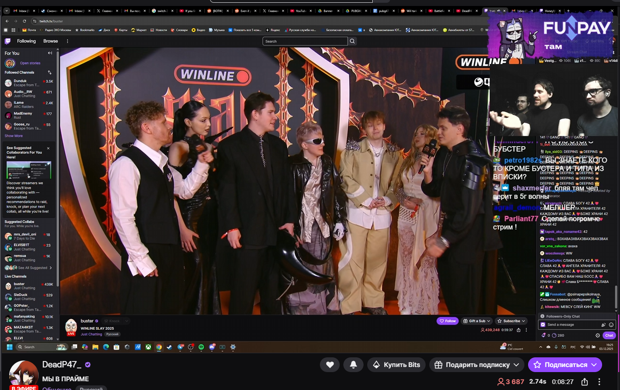Open the Browse tab
The height and width of the screenshot is (390, 620).
(51, 41)
